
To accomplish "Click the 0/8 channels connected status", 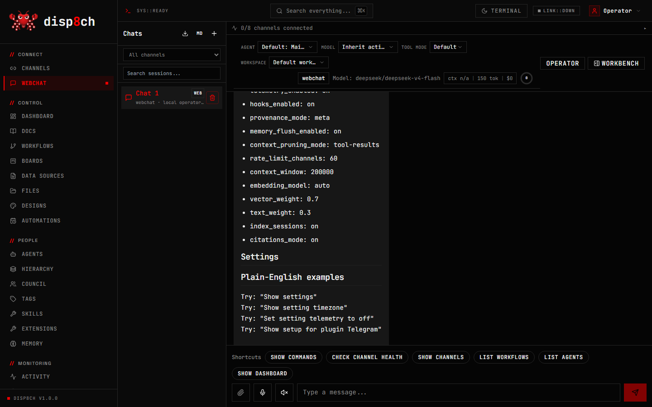I will pyautogui.click(x=277, y=28).
